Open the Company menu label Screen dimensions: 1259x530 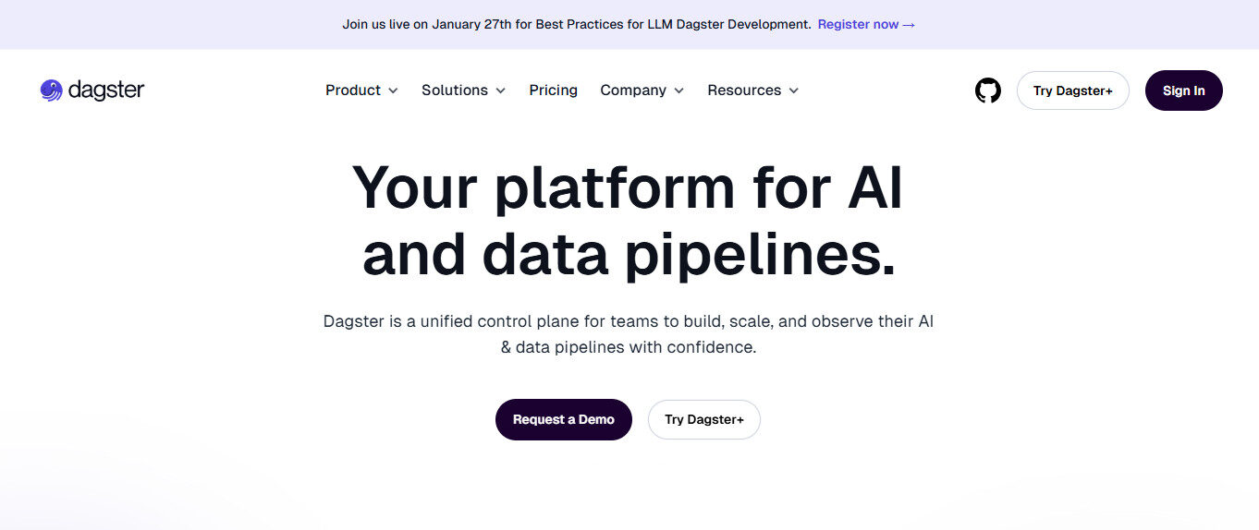point(633,90)
